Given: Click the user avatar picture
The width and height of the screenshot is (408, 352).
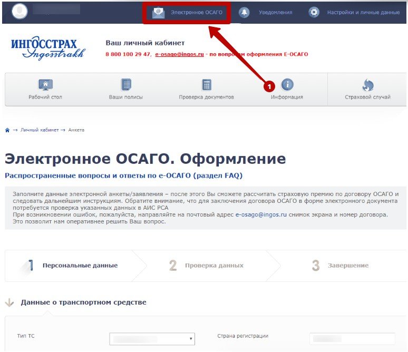Looking at the screenshot, I should [x=20, y=11].
